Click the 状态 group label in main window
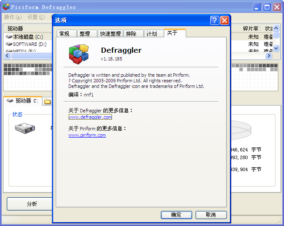The height and width of the screenshot is (226, 284). [x=17, y=114]
